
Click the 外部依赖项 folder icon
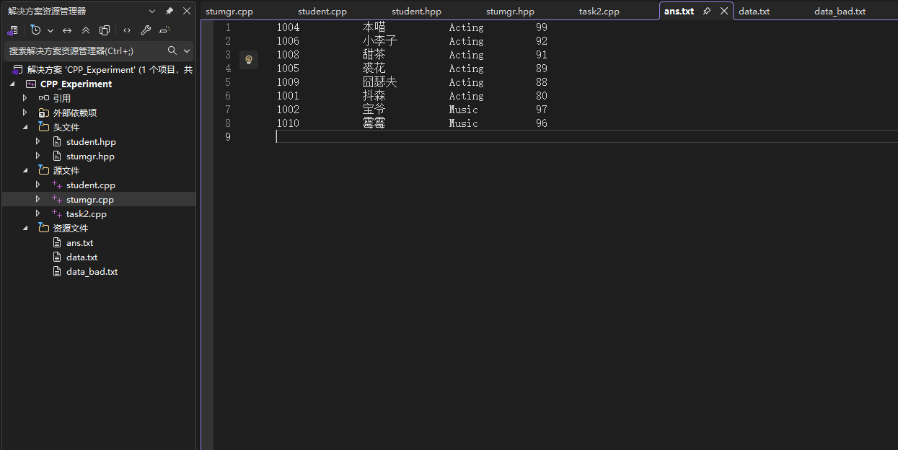coord(44,112)
